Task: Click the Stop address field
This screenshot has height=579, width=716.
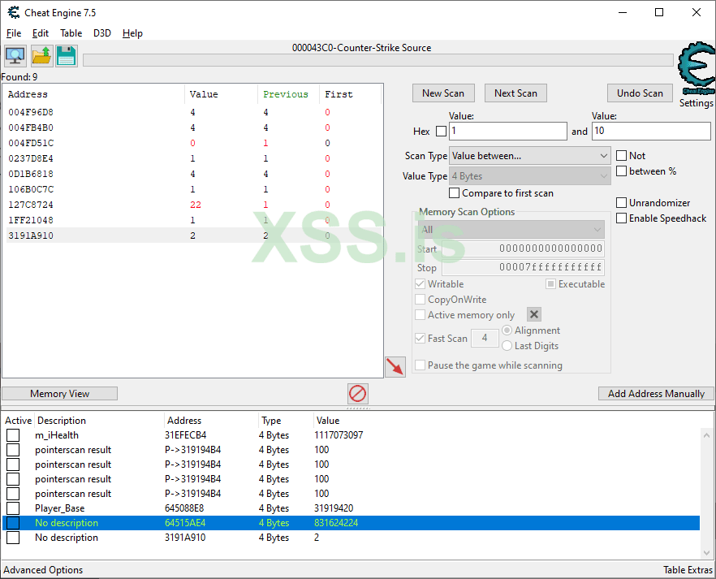Action: (524, 268)
